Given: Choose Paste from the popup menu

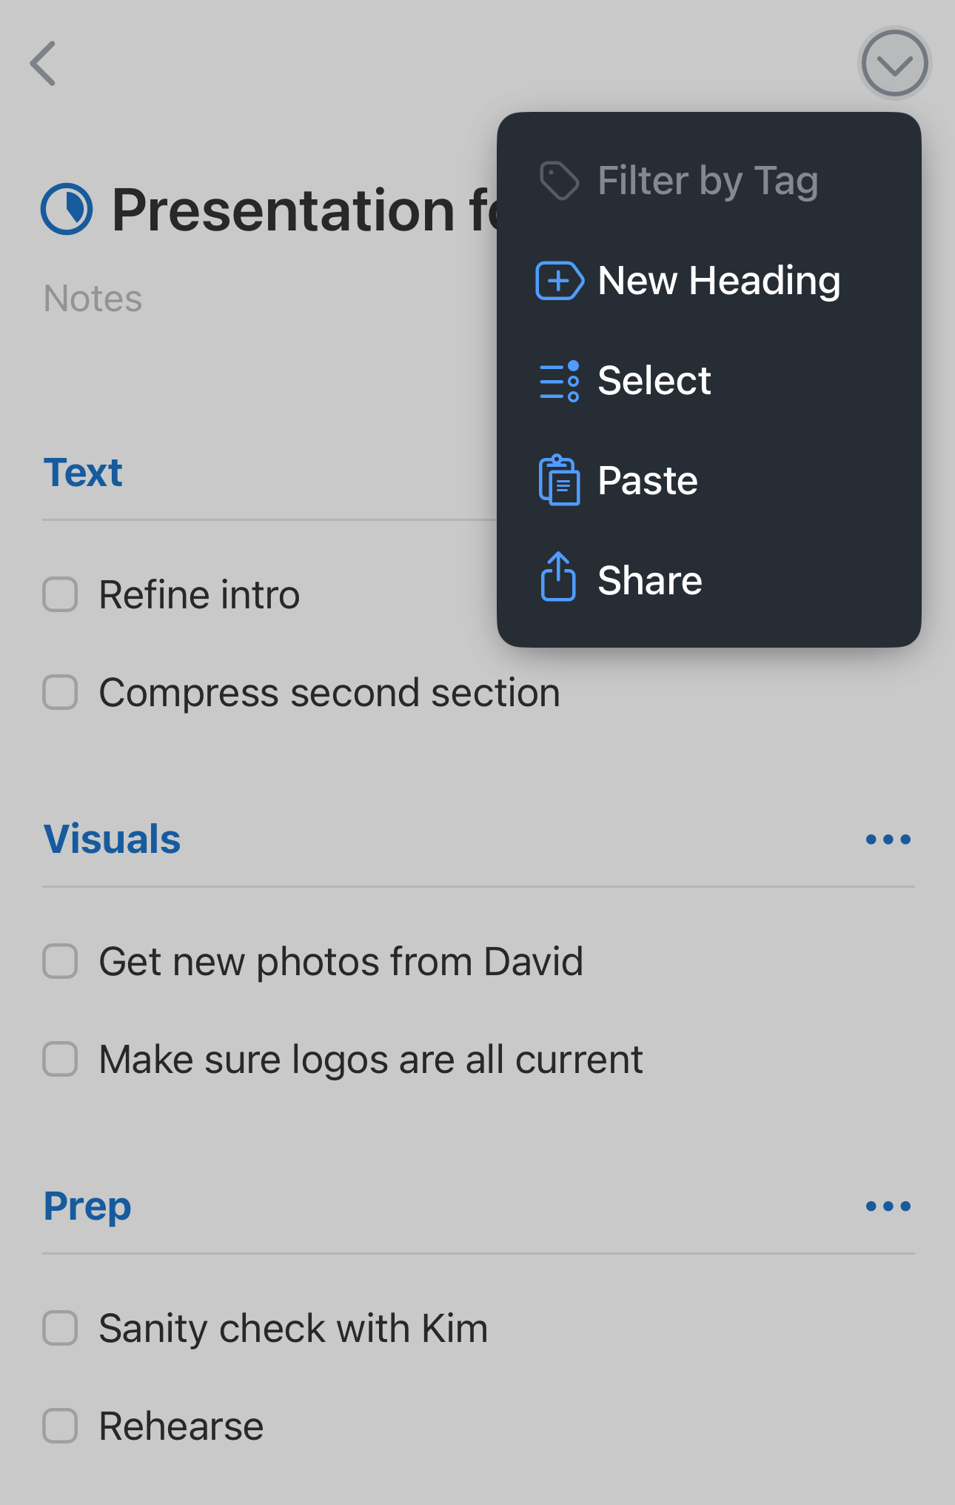Looking at the screenshot, I should (647, 481).
